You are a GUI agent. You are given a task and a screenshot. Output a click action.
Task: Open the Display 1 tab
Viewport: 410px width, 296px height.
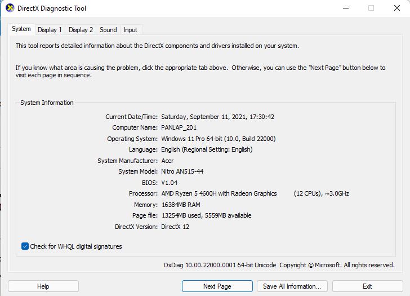[50, 30]
